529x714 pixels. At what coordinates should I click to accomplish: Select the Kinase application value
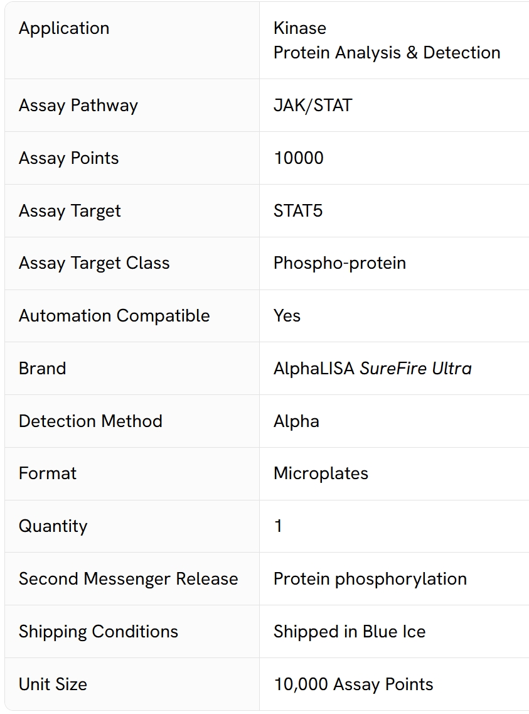point(300,28)
